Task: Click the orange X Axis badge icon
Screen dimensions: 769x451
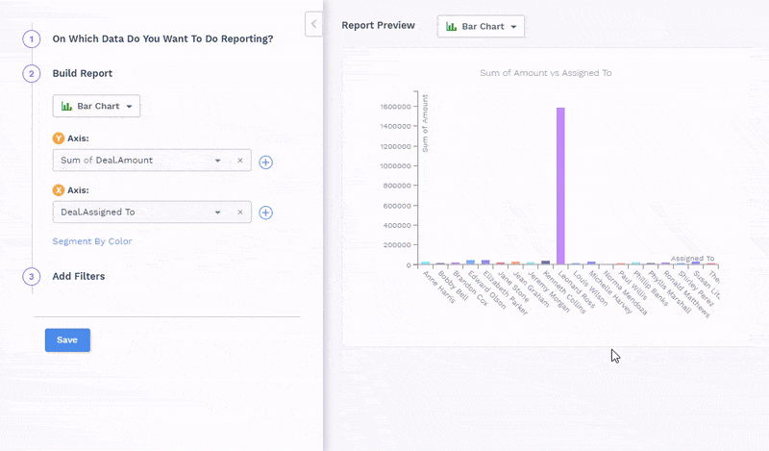Action: [x=59, y=190]
